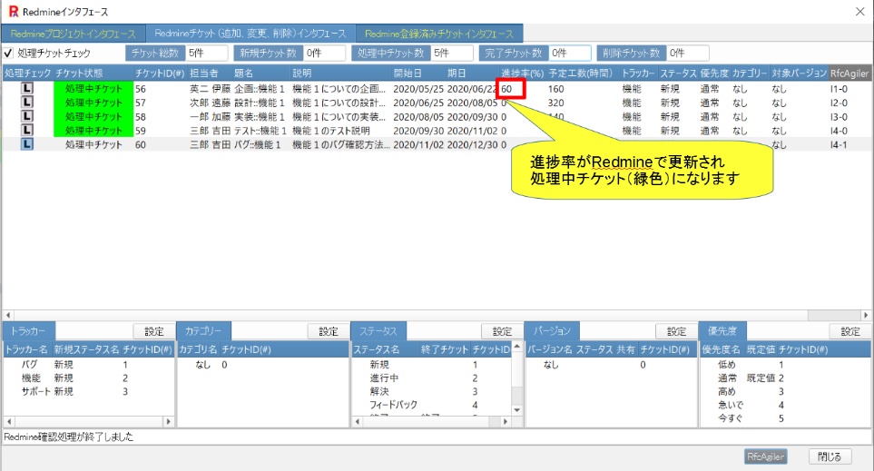Switch to the Redmineプロジェクトインタフェース tab
The image size is (874, 471).
click(x=73, y=34)
